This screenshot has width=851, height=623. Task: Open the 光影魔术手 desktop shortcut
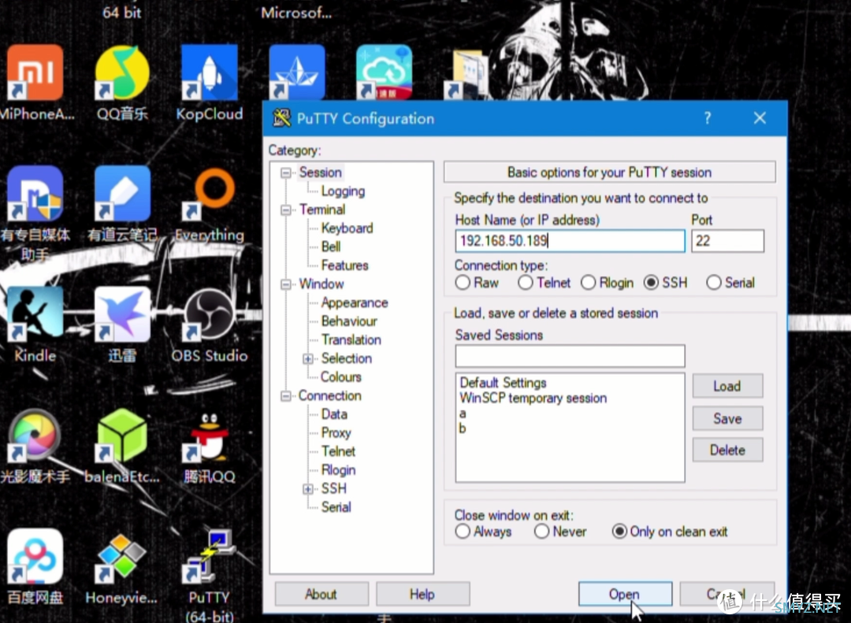pos(35,436)
